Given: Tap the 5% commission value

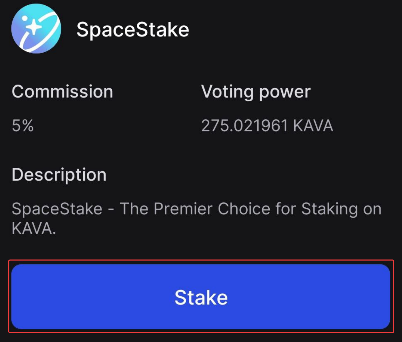Looking at the screenshot, I should click(x=23, y=126).
